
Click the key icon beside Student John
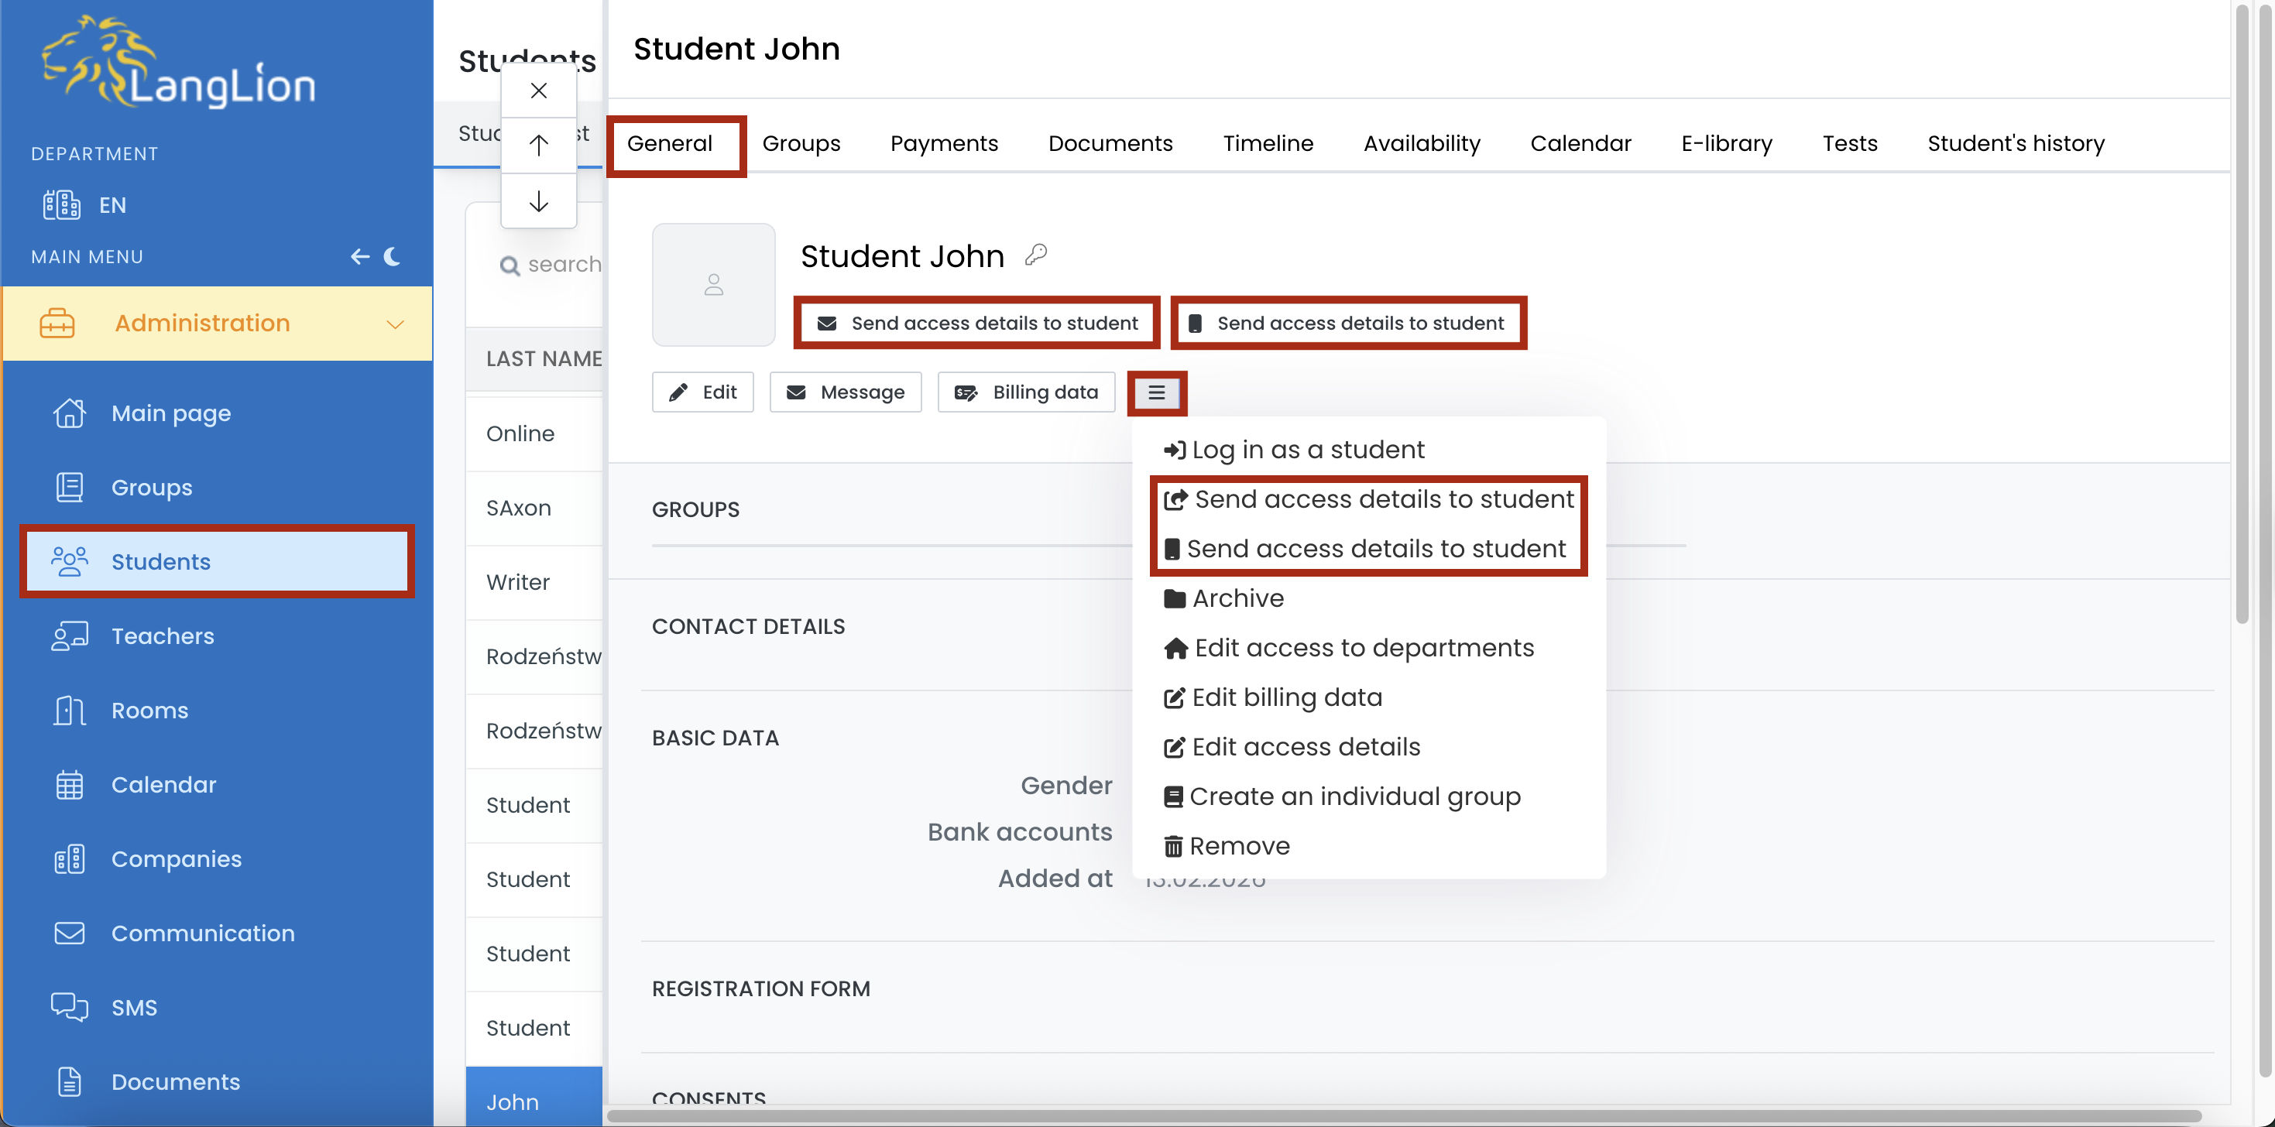coord(1035,255)
